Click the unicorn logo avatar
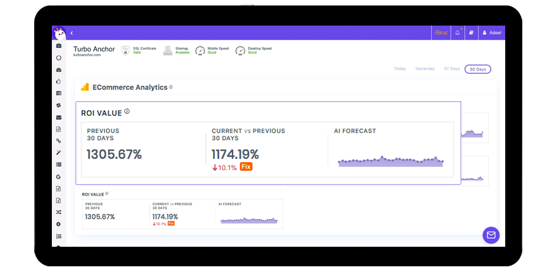Viewport: 551px width, 273px height. tap(59, 34)
